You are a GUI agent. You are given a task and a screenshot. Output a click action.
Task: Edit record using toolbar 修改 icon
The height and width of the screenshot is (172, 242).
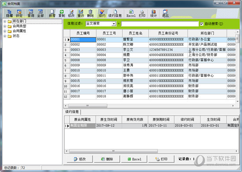[x=71, y=14]
